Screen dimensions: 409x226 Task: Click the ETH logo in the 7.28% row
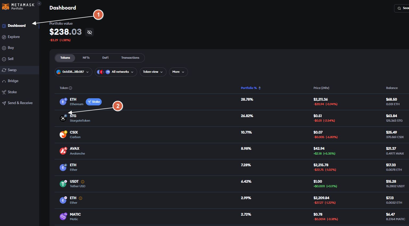[63, 167]
